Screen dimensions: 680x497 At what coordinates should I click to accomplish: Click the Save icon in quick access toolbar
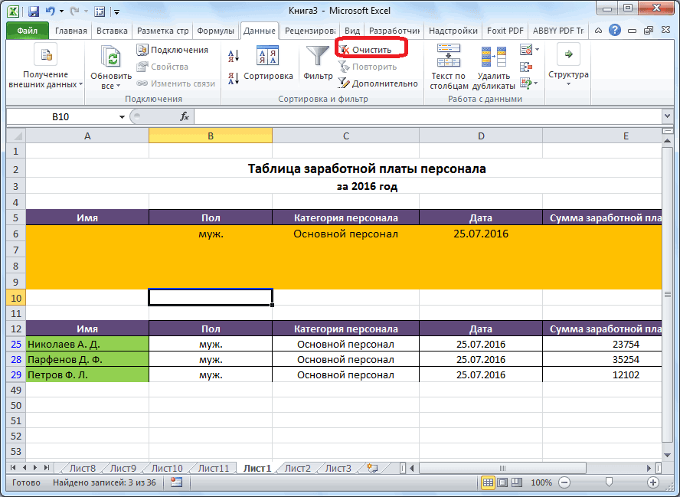pos(34,11)
